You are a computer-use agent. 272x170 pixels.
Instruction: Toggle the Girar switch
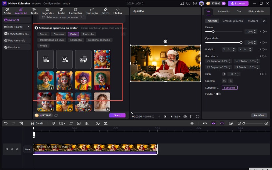click(x=224, y=74)
